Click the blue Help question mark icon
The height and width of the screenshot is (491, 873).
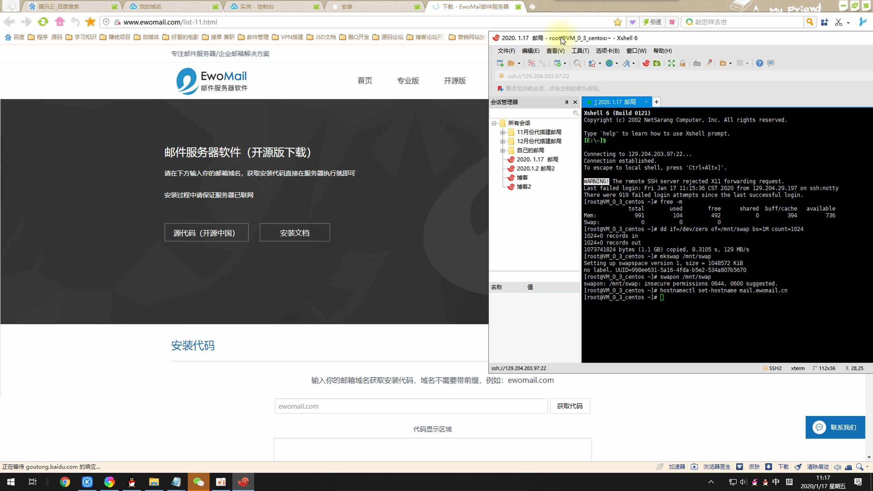click(x=759, y=63)
